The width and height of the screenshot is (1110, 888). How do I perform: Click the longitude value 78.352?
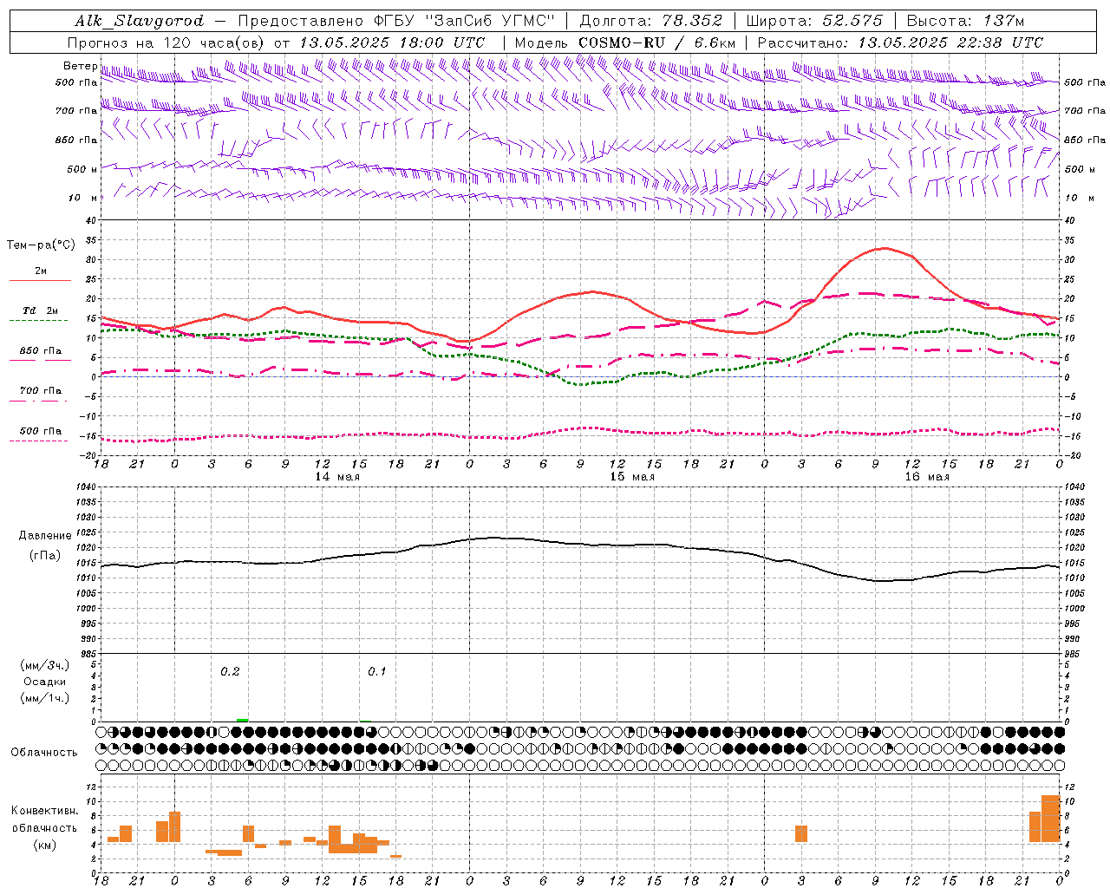pos(692,21)
